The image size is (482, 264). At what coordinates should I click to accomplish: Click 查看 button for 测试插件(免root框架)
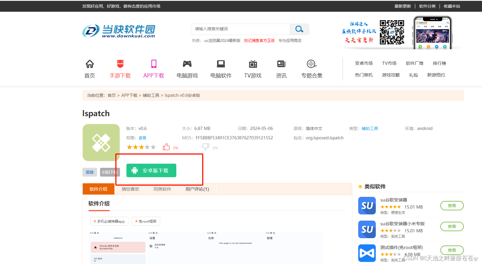[452, 250]
